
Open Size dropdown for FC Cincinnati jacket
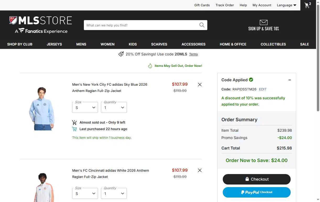click(85, 193)
